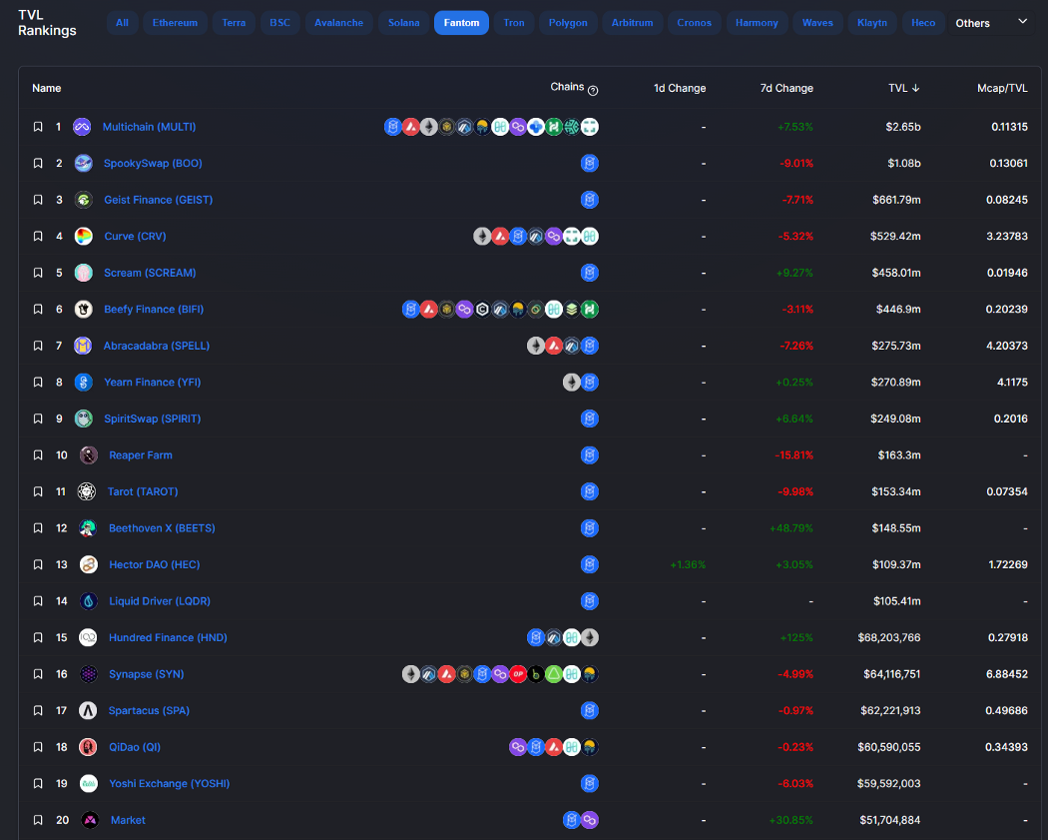1048x840 pixels.
Task: Click the Tarot logo icon
Action: [x=87, y=491]
